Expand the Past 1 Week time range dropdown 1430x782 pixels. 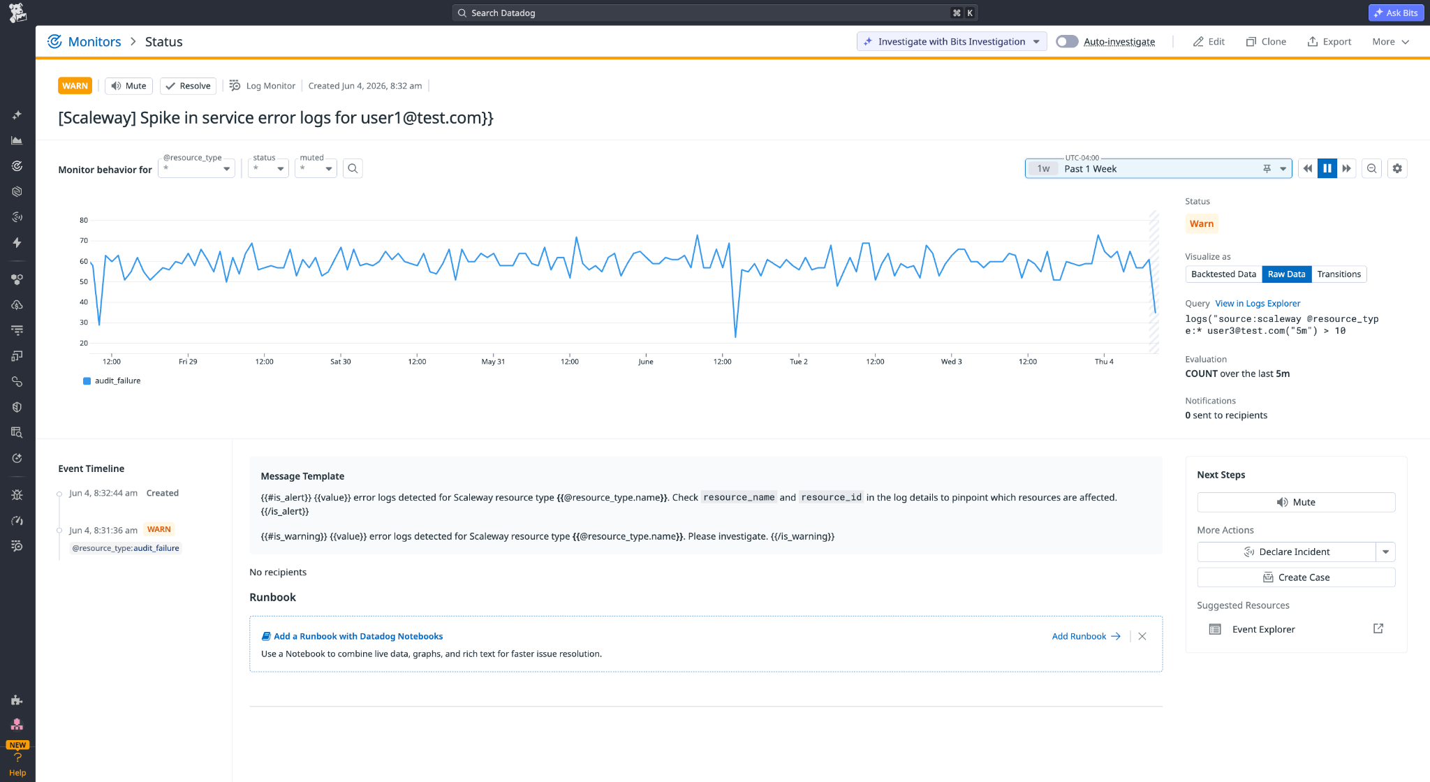(1283, 168)
